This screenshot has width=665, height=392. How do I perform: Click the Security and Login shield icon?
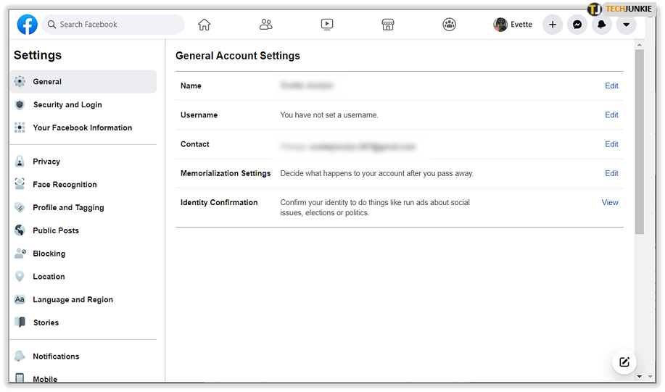20,104
